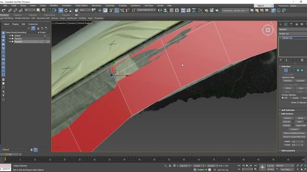Toggle the 3D Snaps icon

pos(111,11)
